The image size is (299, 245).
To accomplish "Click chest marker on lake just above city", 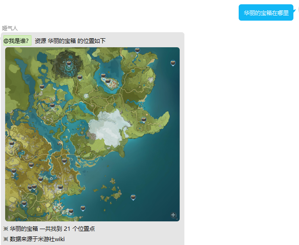I will (103, 76).
